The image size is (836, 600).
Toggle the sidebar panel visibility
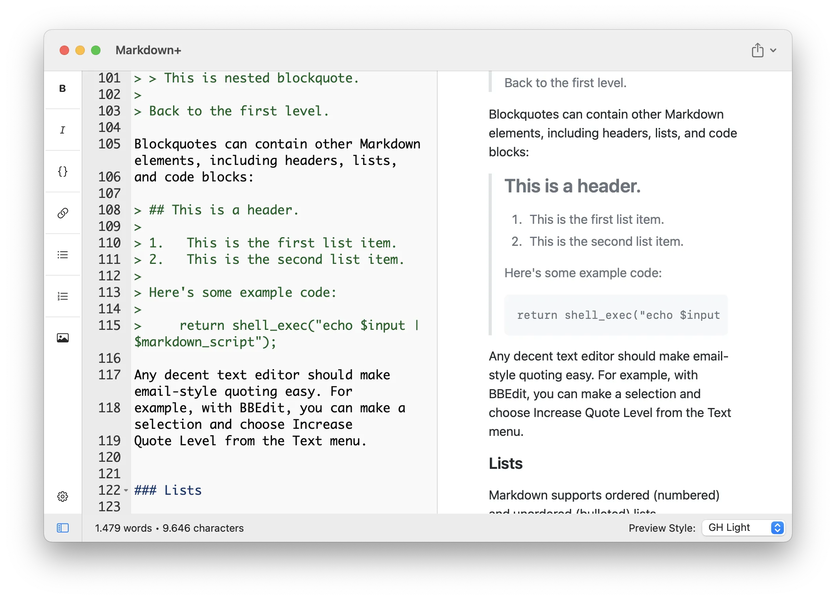62,528
